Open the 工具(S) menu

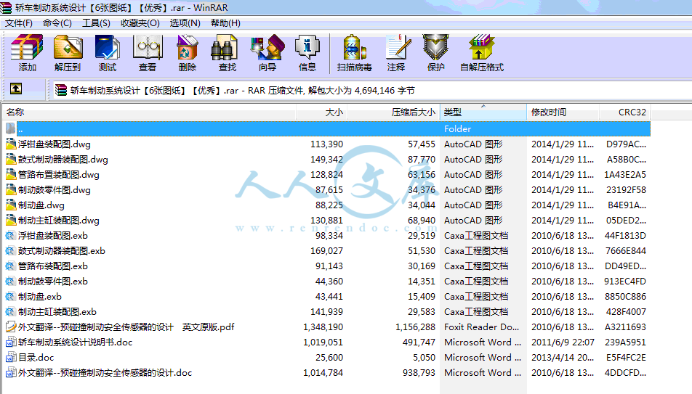click(x=96, y=23)
